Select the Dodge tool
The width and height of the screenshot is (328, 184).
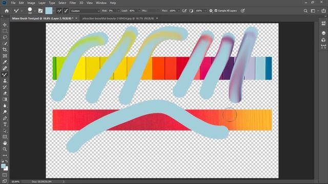point(5,112)
